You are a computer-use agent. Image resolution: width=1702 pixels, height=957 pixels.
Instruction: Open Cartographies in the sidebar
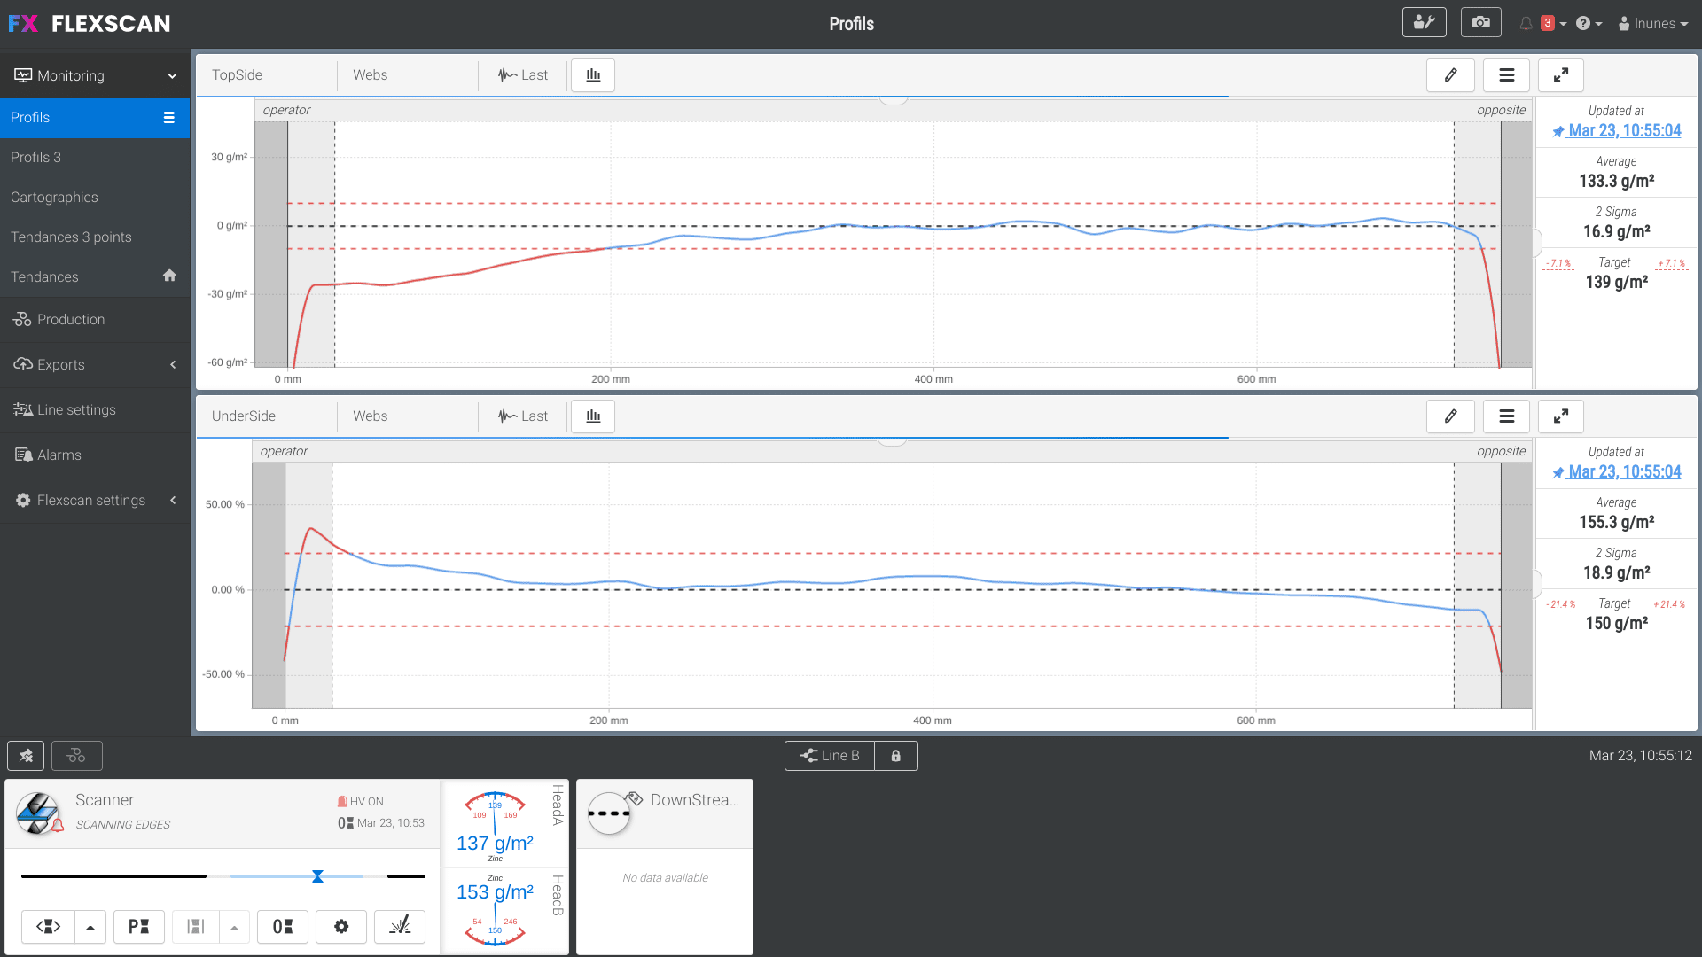[x=54, y=197]
